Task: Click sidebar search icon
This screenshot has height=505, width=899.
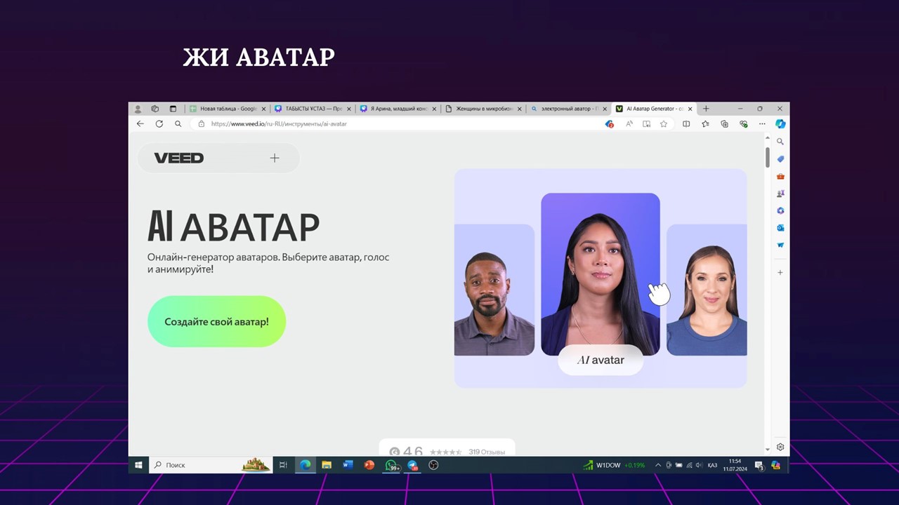Action: 780,142
